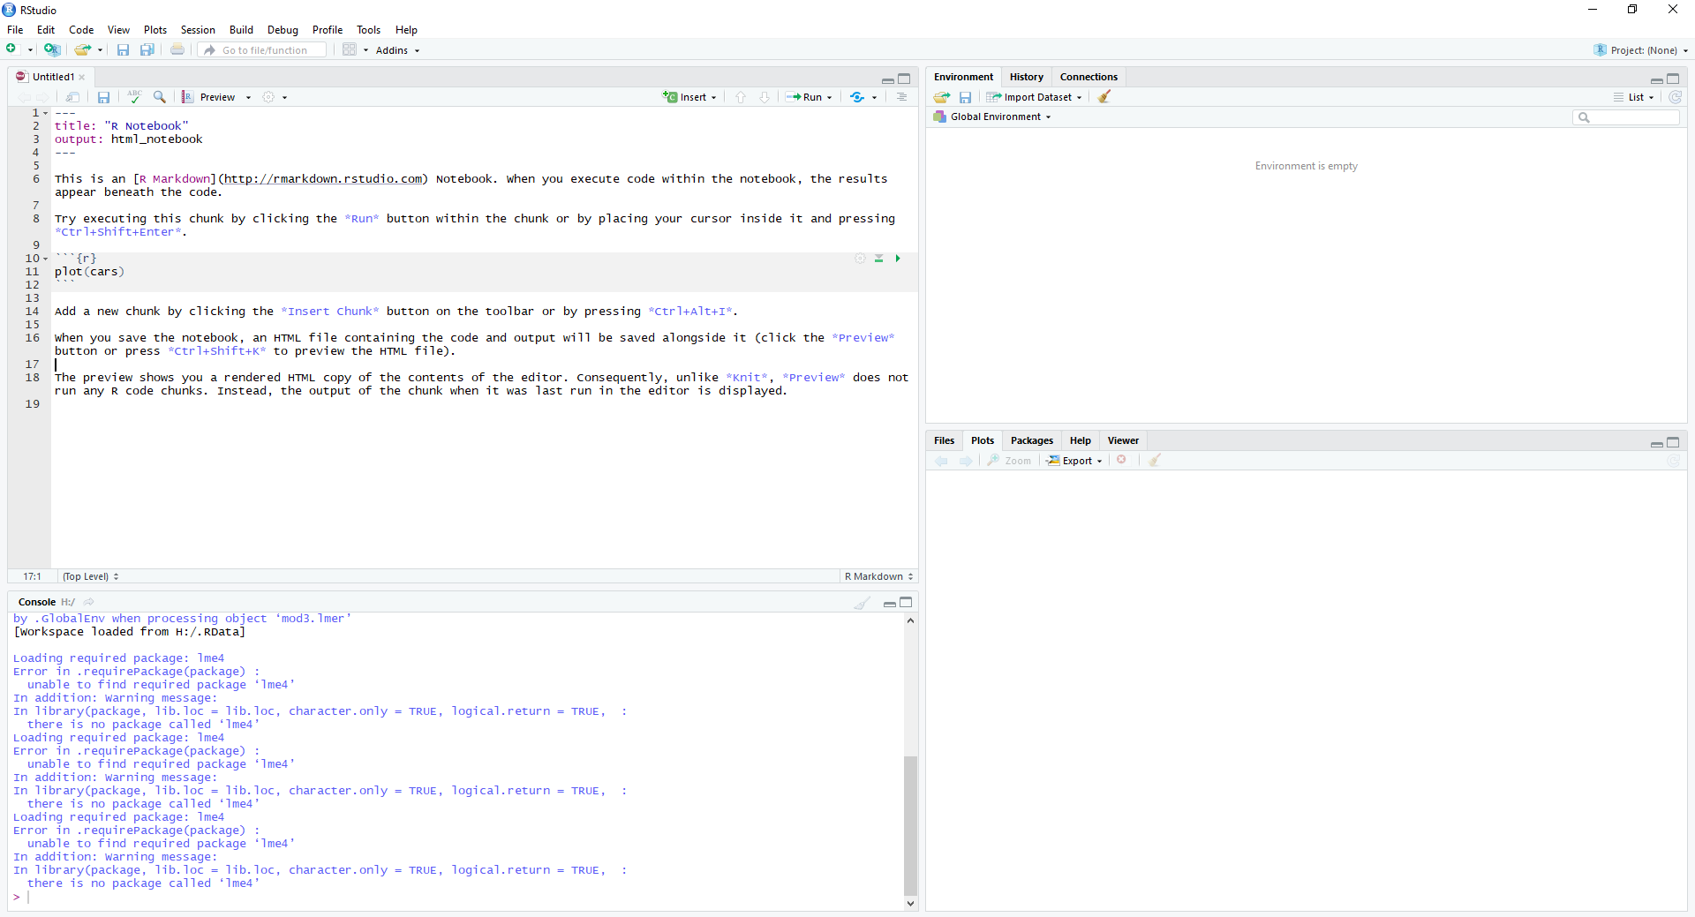The width and height of the screenshot is (1695, 917).
Task: Load a workspace using the open folder icon
Action: coord(941,97)
